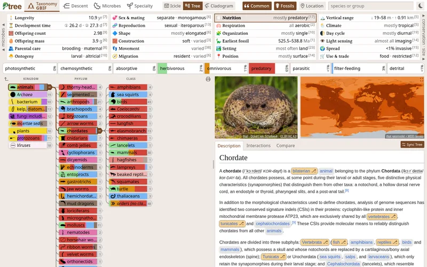Open the tunicates link
This screenshot has width=427, height=267.
click(232, 223)
